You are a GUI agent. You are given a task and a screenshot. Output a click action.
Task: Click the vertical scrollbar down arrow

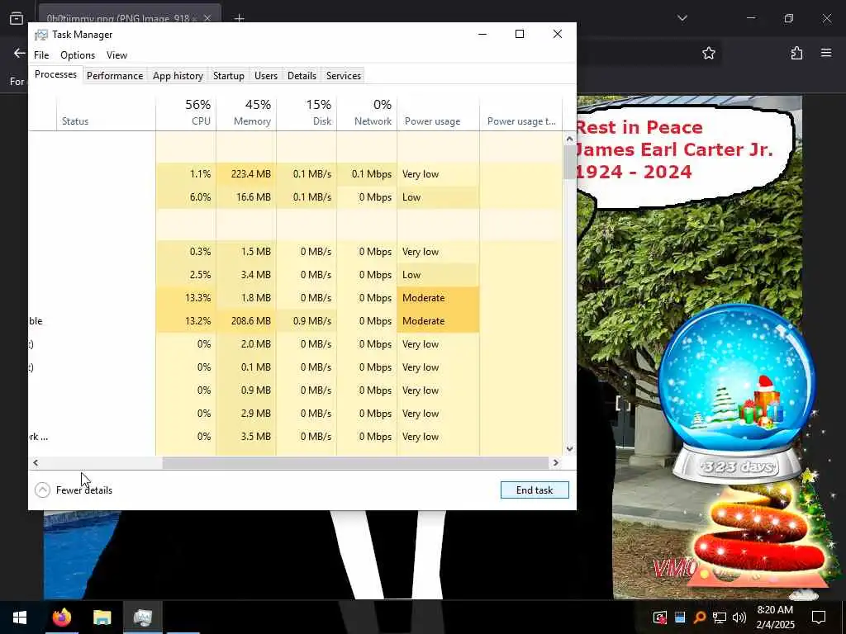pyautogui.click(x=570, y=448)
